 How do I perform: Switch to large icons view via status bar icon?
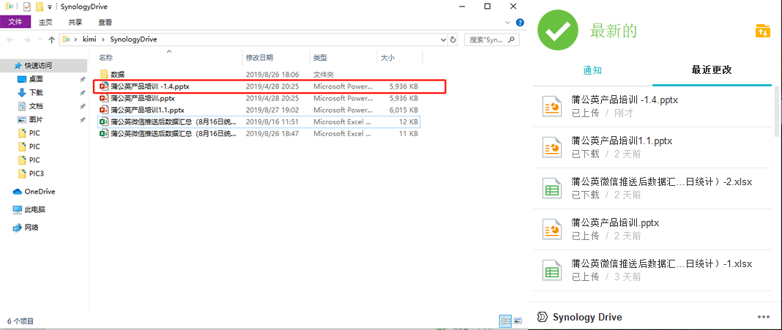(x=518, y=320)
